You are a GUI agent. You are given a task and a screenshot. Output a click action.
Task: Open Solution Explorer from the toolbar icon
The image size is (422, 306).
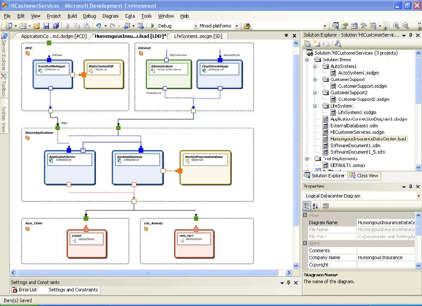click(335, 26)
